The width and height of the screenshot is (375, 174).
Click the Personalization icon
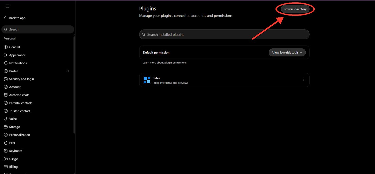(x=6, y=135)
